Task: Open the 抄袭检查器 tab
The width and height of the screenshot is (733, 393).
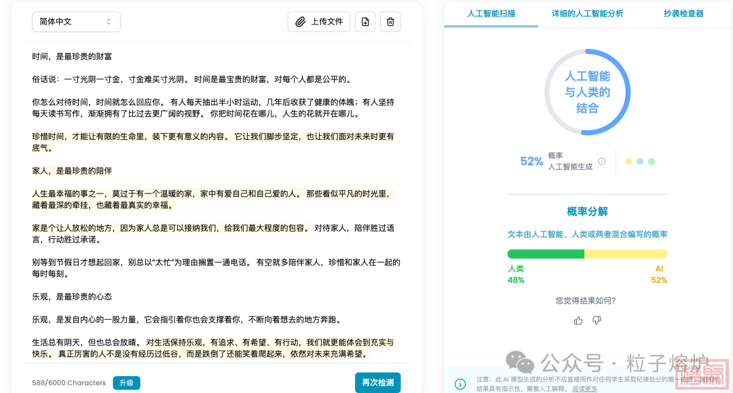Action: (x=683, y=14)
